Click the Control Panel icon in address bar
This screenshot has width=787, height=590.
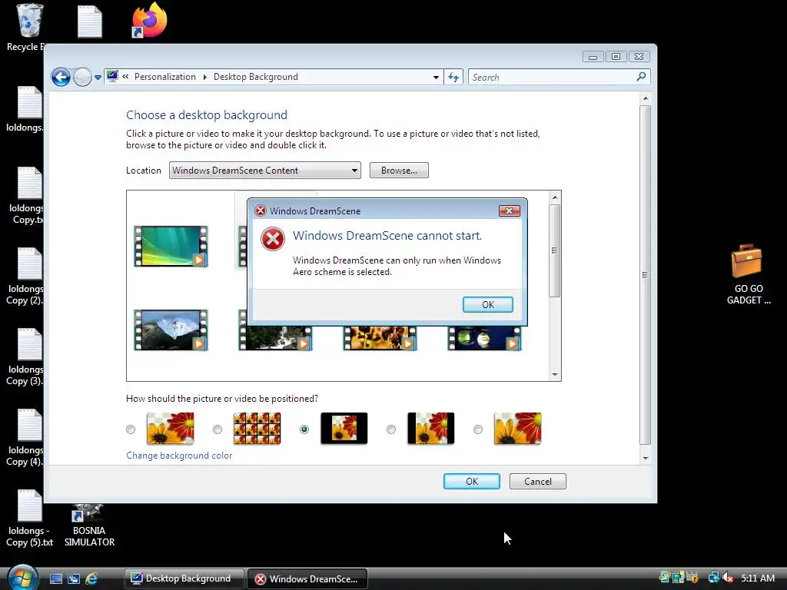click(x=112, y=76)
